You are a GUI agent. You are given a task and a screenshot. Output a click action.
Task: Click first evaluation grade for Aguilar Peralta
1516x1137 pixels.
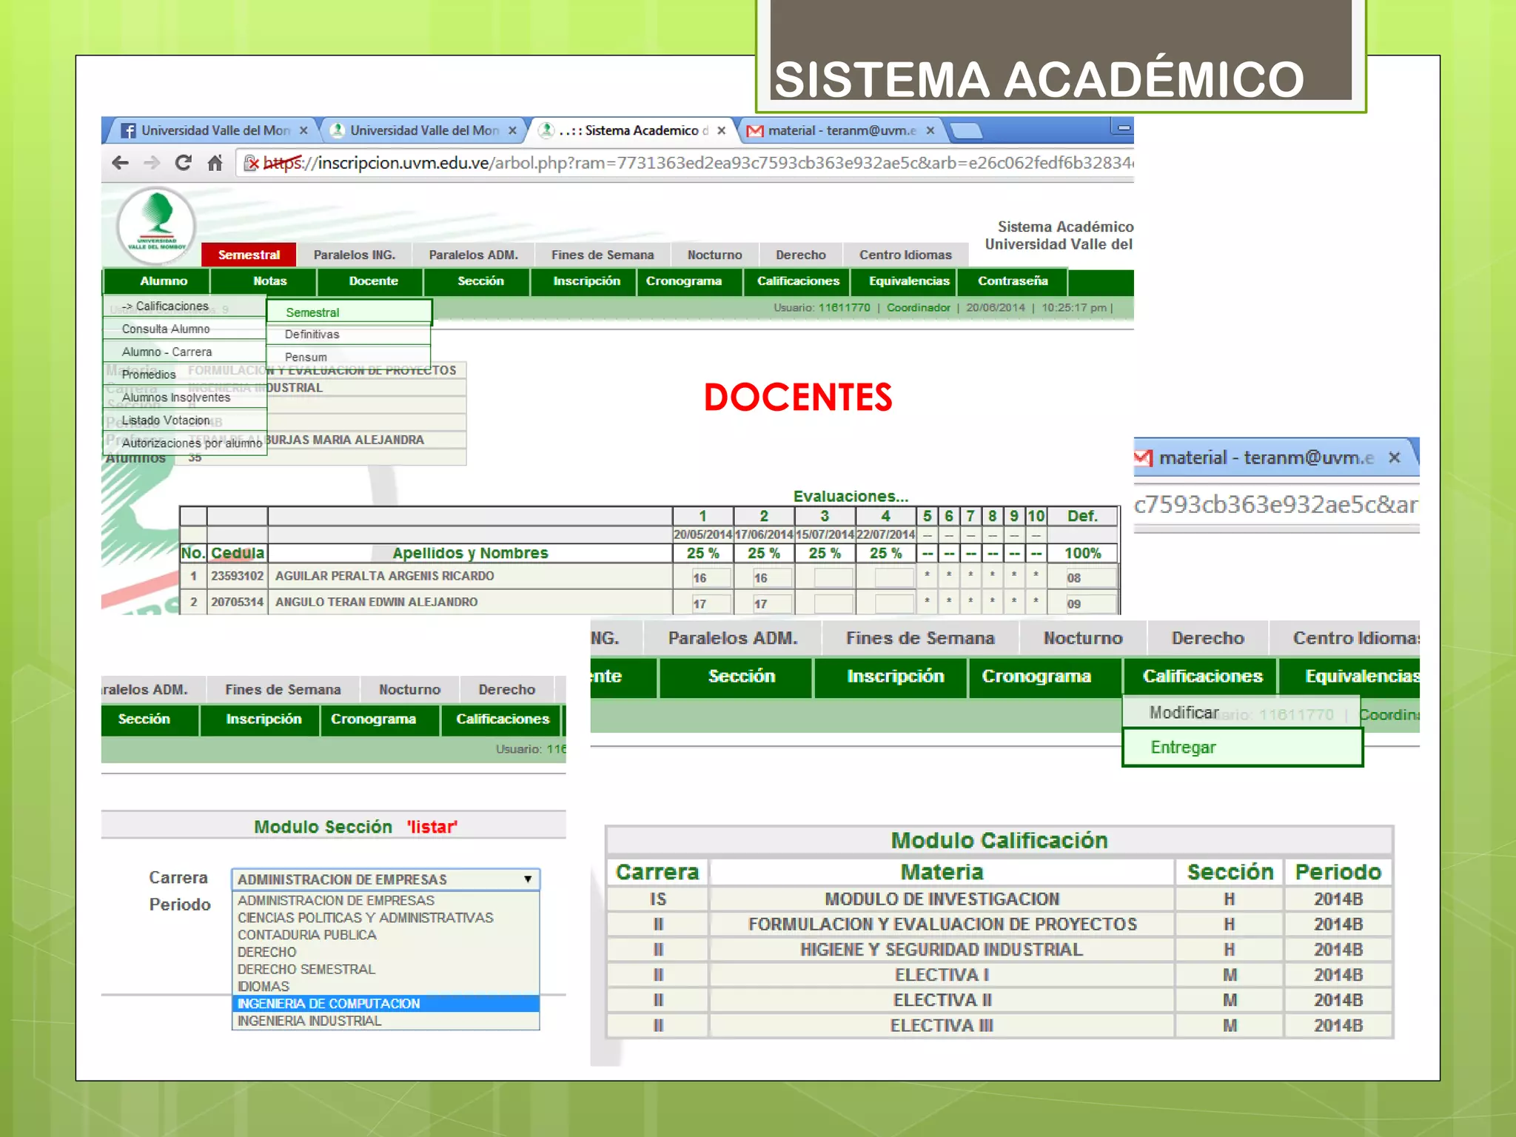[711, 577]
